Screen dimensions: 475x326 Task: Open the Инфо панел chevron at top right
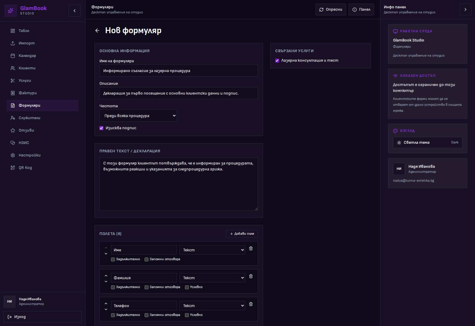tap(465, 9)
